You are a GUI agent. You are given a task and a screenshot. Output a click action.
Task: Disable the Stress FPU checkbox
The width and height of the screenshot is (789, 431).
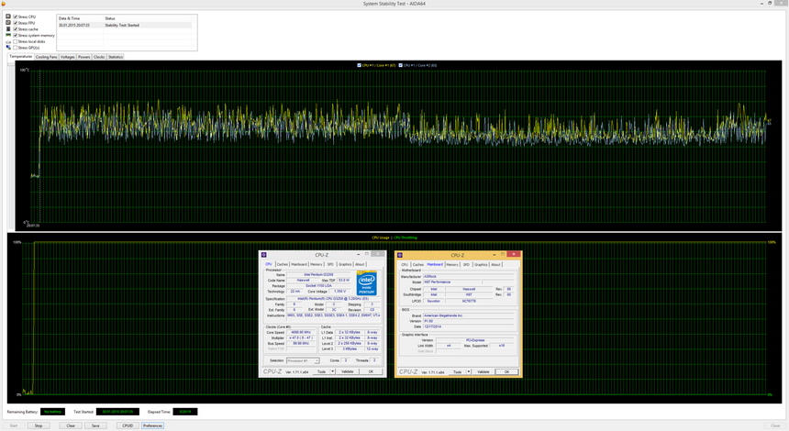coord(16,23)
